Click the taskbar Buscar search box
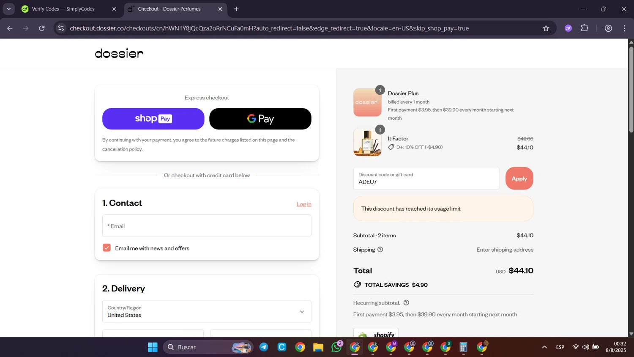The height and width of the screenshot is (357, 634). click(x=208, y=347)
